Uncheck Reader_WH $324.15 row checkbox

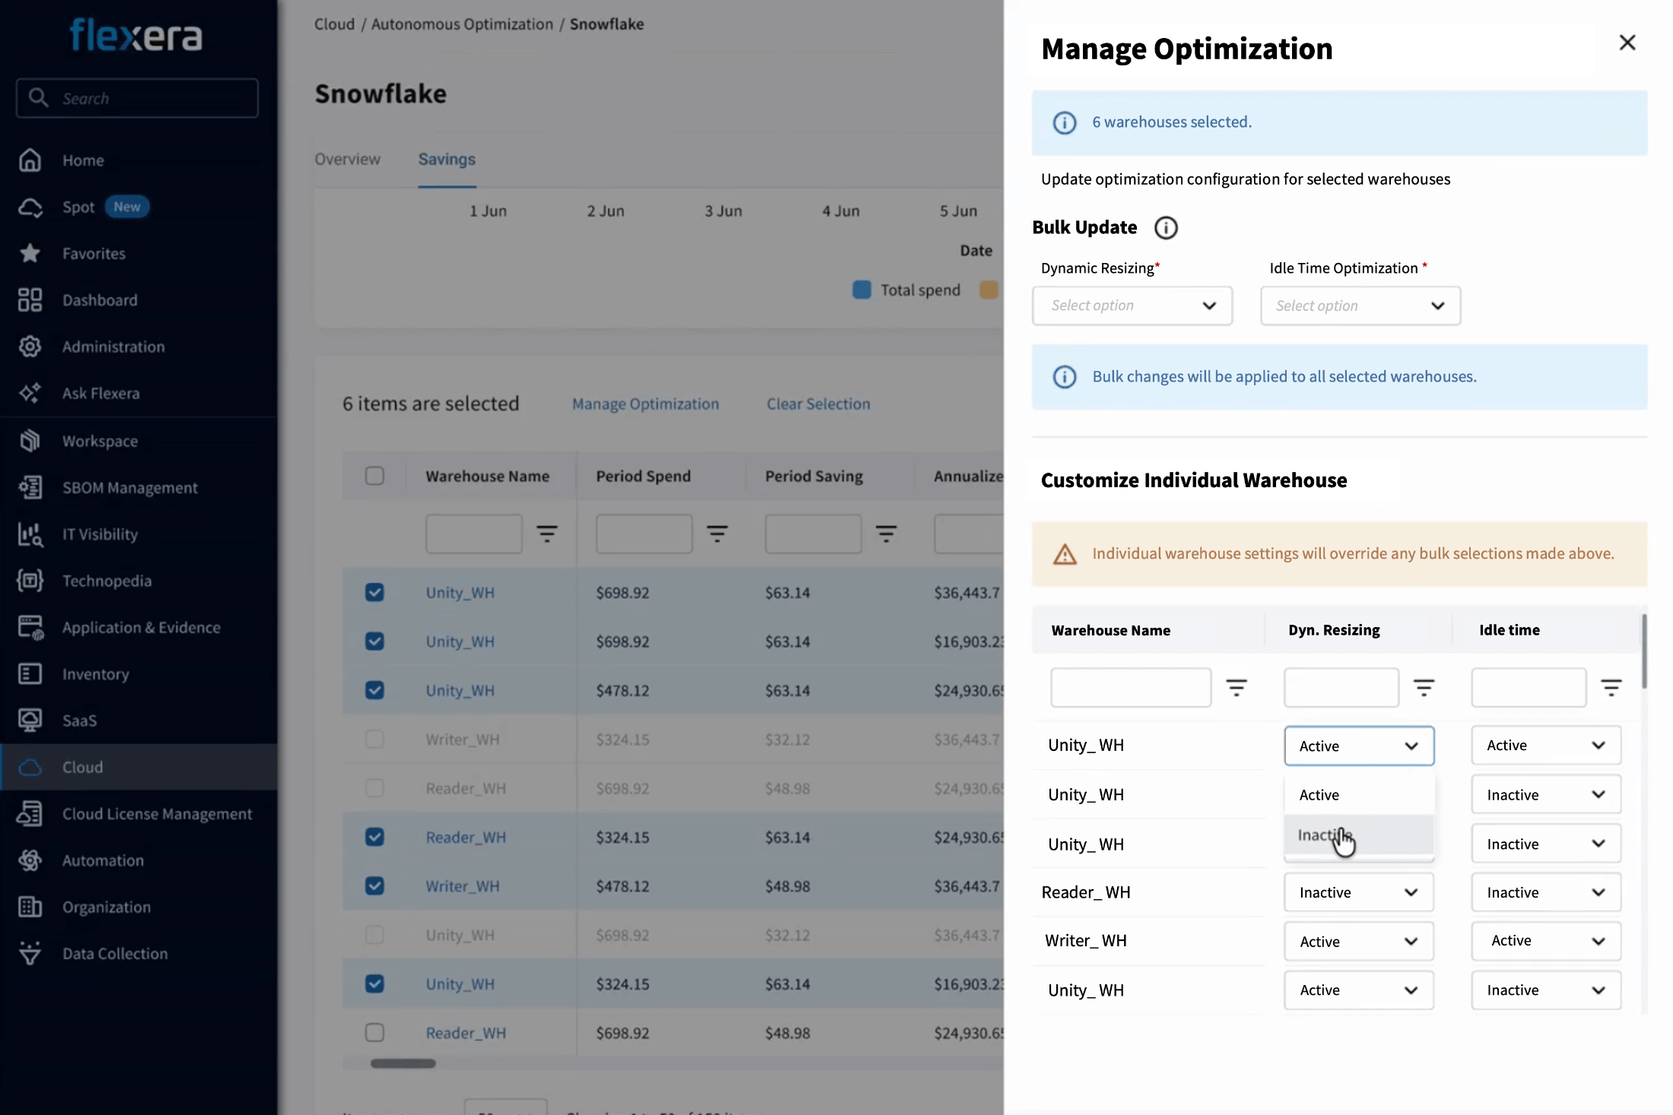point(374,837)
